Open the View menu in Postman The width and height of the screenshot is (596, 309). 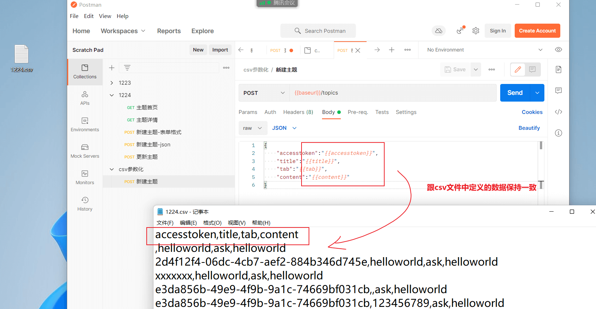[x=105, y=16]
